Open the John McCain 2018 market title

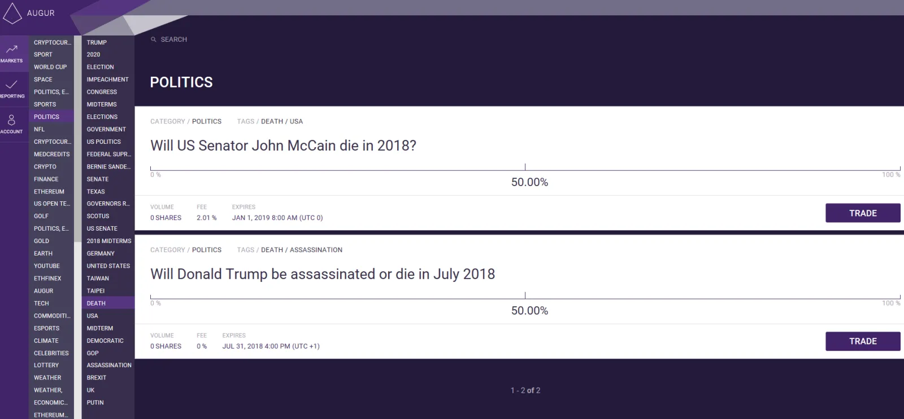click(282, 145)
